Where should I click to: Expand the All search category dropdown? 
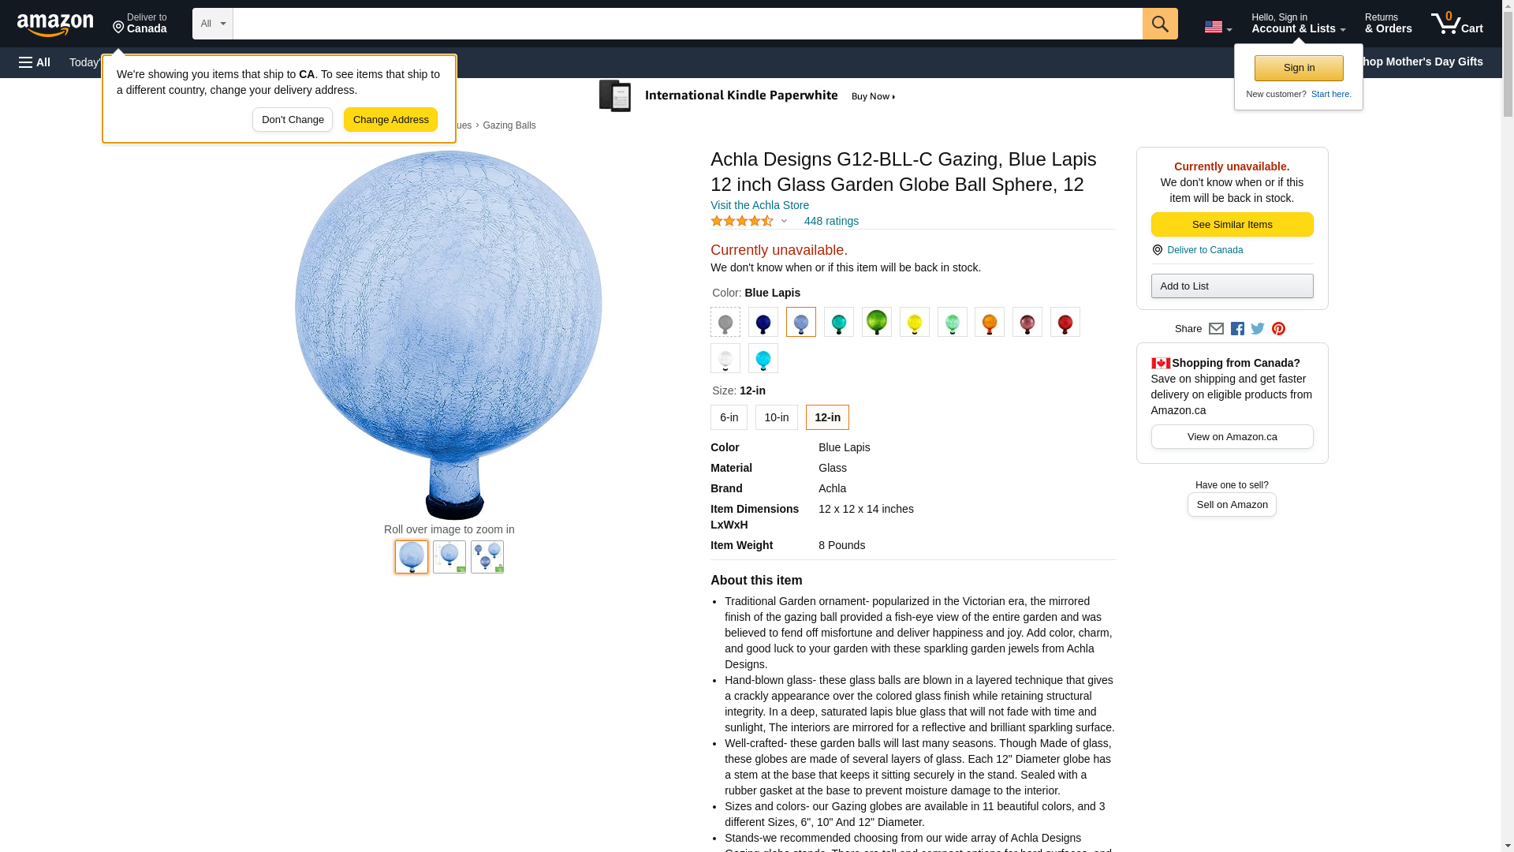pyautogui.click(x=213, y=24)
